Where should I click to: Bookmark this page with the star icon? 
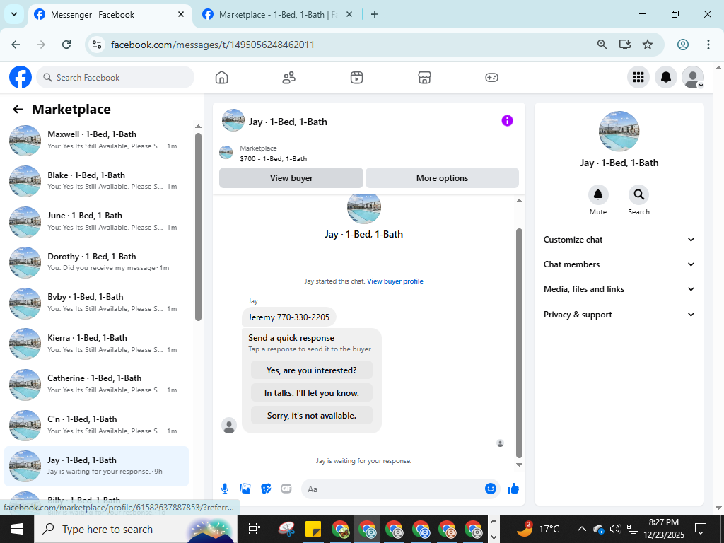[x=648, y=45]
